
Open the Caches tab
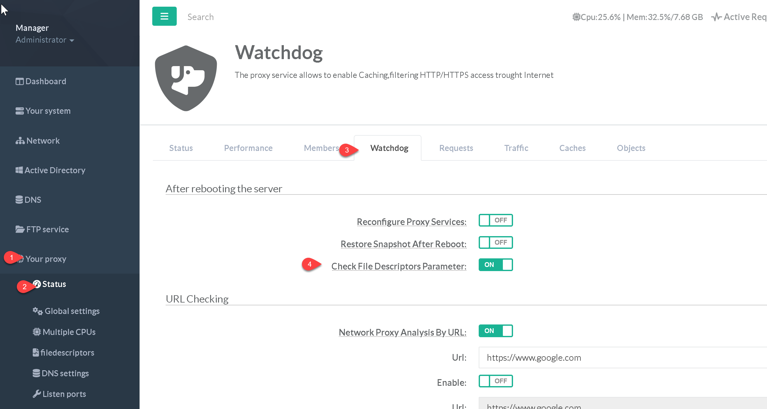572,148
